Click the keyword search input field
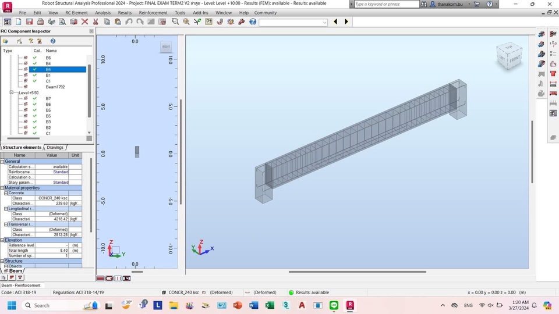 pyautogui.click(x=384, y=4)
